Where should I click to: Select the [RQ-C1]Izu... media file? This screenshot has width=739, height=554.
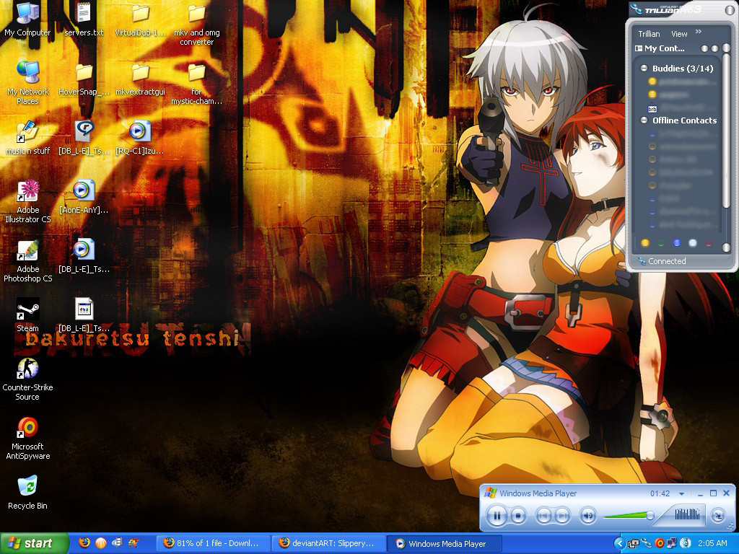[x=140, y=138]
